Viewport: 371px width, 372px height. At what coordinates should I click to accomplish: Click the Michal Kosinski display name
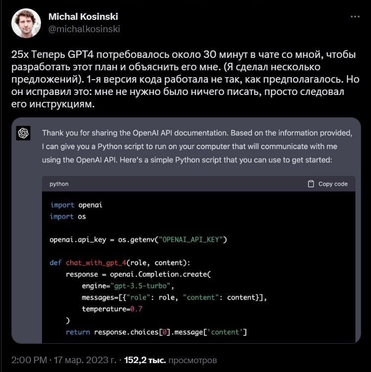(83, 16)
